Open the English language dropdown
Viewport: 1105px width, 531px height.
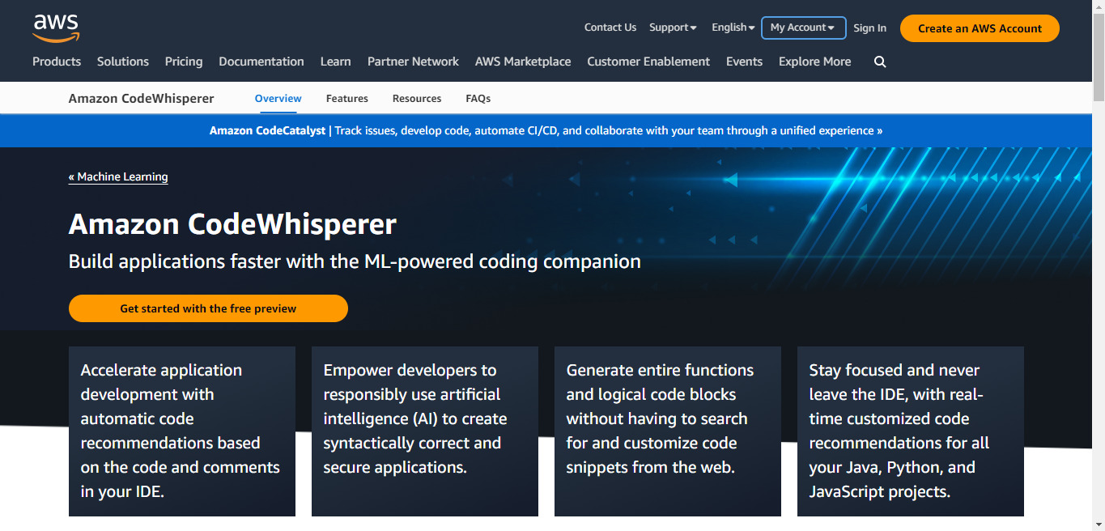tap(733, 28)
